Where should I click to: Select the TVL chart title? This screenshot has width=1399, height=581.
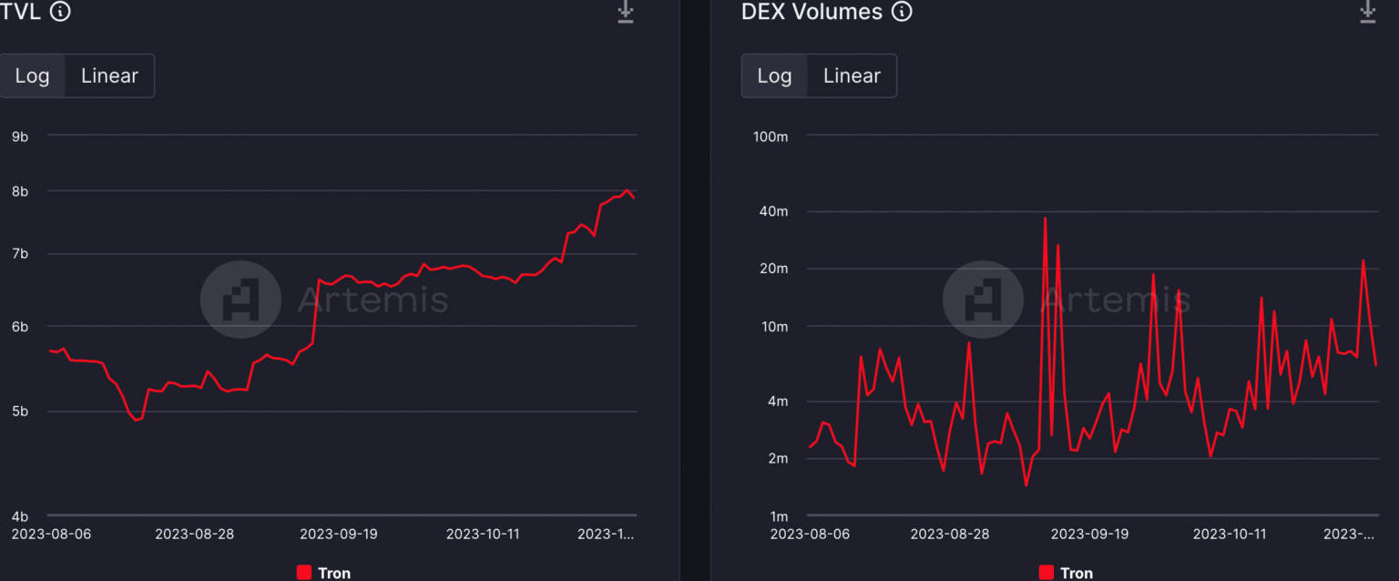coord(20,12)
